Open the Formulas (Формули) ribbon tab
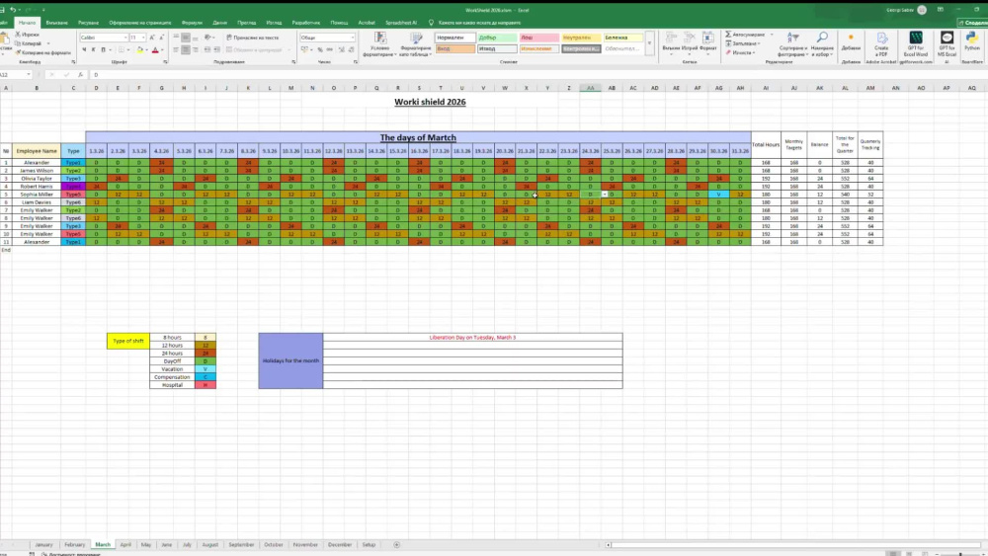 pos(193,23)
